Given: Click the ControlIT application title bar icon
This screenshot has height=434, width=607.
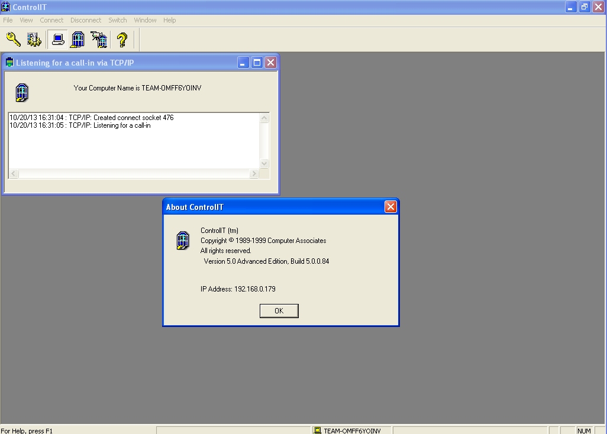Looking at the screenshot, I should coord(5,7).
